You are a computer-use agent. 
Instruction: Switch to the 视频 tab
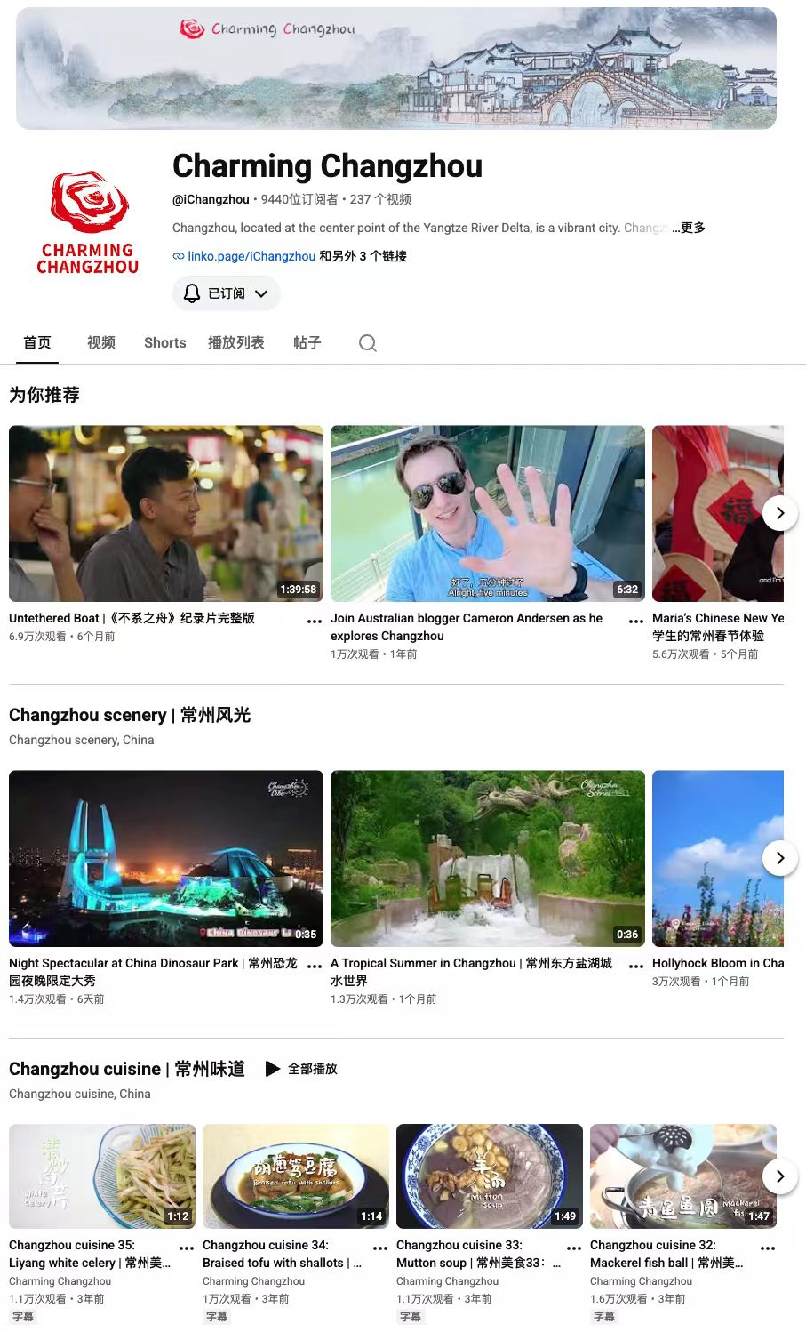(101, 342)
